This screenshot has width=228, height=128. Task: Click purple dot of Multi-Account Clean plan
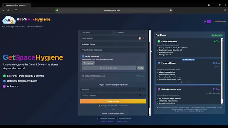[159, 89]
